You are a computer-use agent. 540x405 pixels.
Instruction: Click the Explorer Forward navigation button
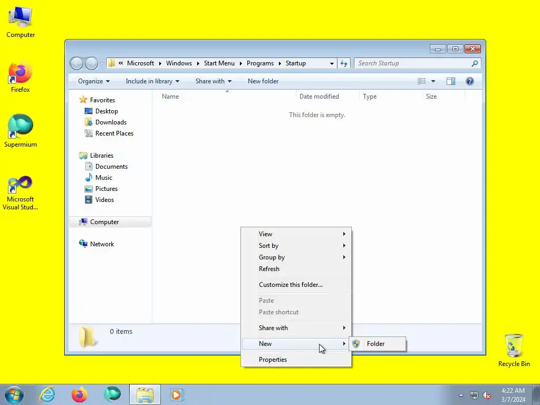[91, 63]
